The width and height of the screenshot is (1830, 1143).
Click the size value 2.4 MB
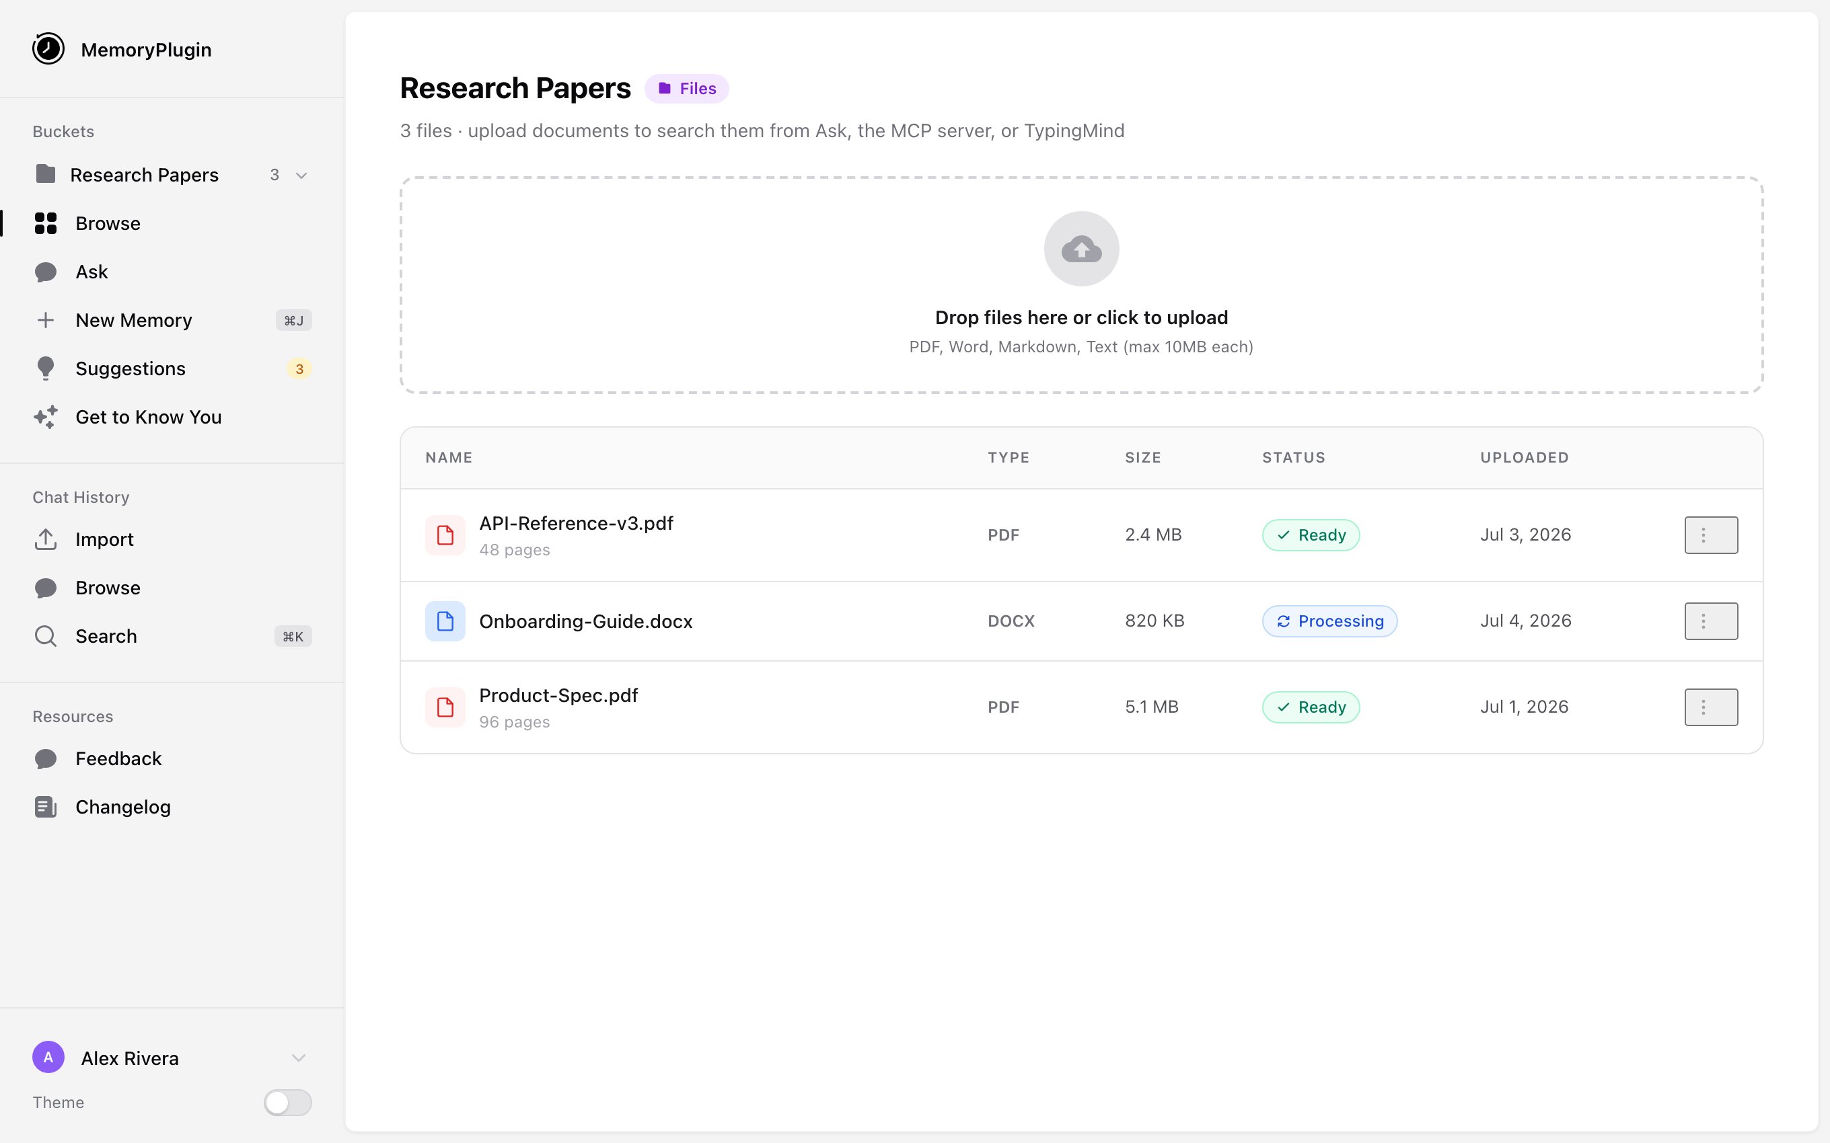coord(1153,535)
